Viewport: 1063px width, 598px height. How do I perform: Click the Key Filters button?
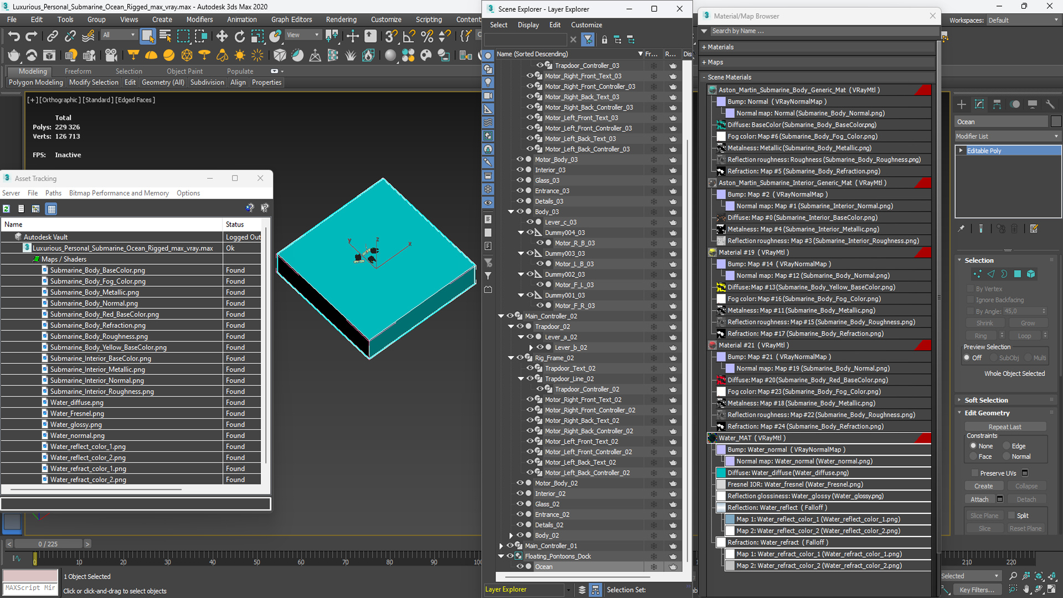977,590
